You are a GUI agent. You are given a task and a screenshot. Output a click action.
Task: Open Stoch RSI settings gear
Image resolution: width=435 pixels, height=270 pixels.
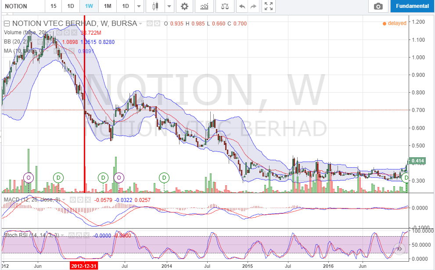(x=79, y=235)
